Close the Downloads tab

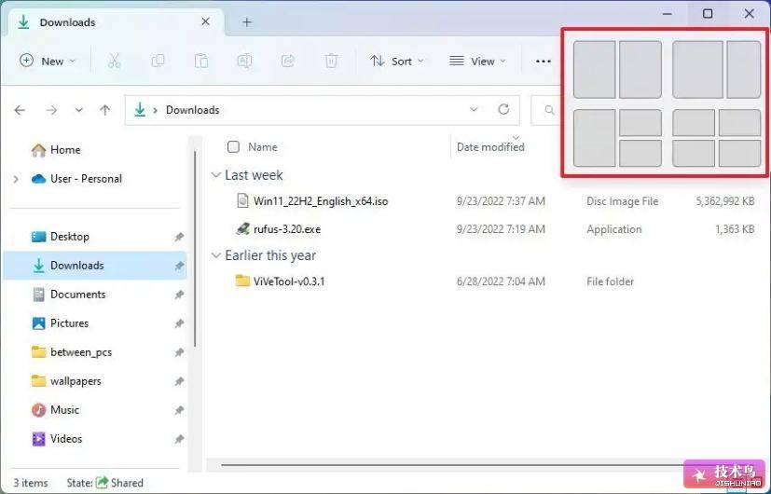(205, 21)
